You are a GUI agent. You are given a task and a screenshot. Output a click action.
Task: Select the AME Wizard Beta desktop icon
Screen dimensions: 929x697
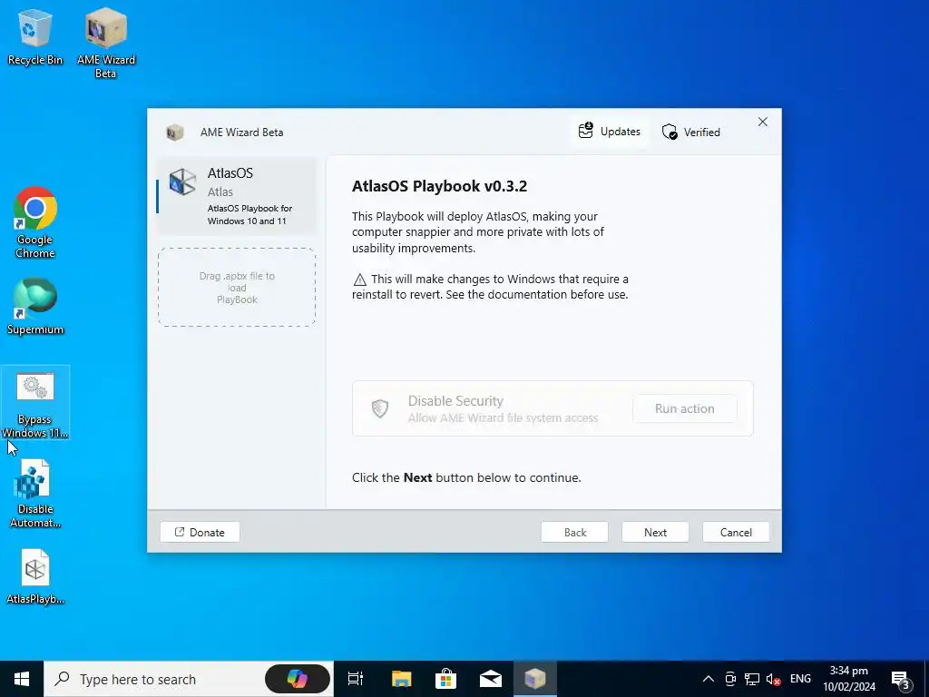point(106,43)
